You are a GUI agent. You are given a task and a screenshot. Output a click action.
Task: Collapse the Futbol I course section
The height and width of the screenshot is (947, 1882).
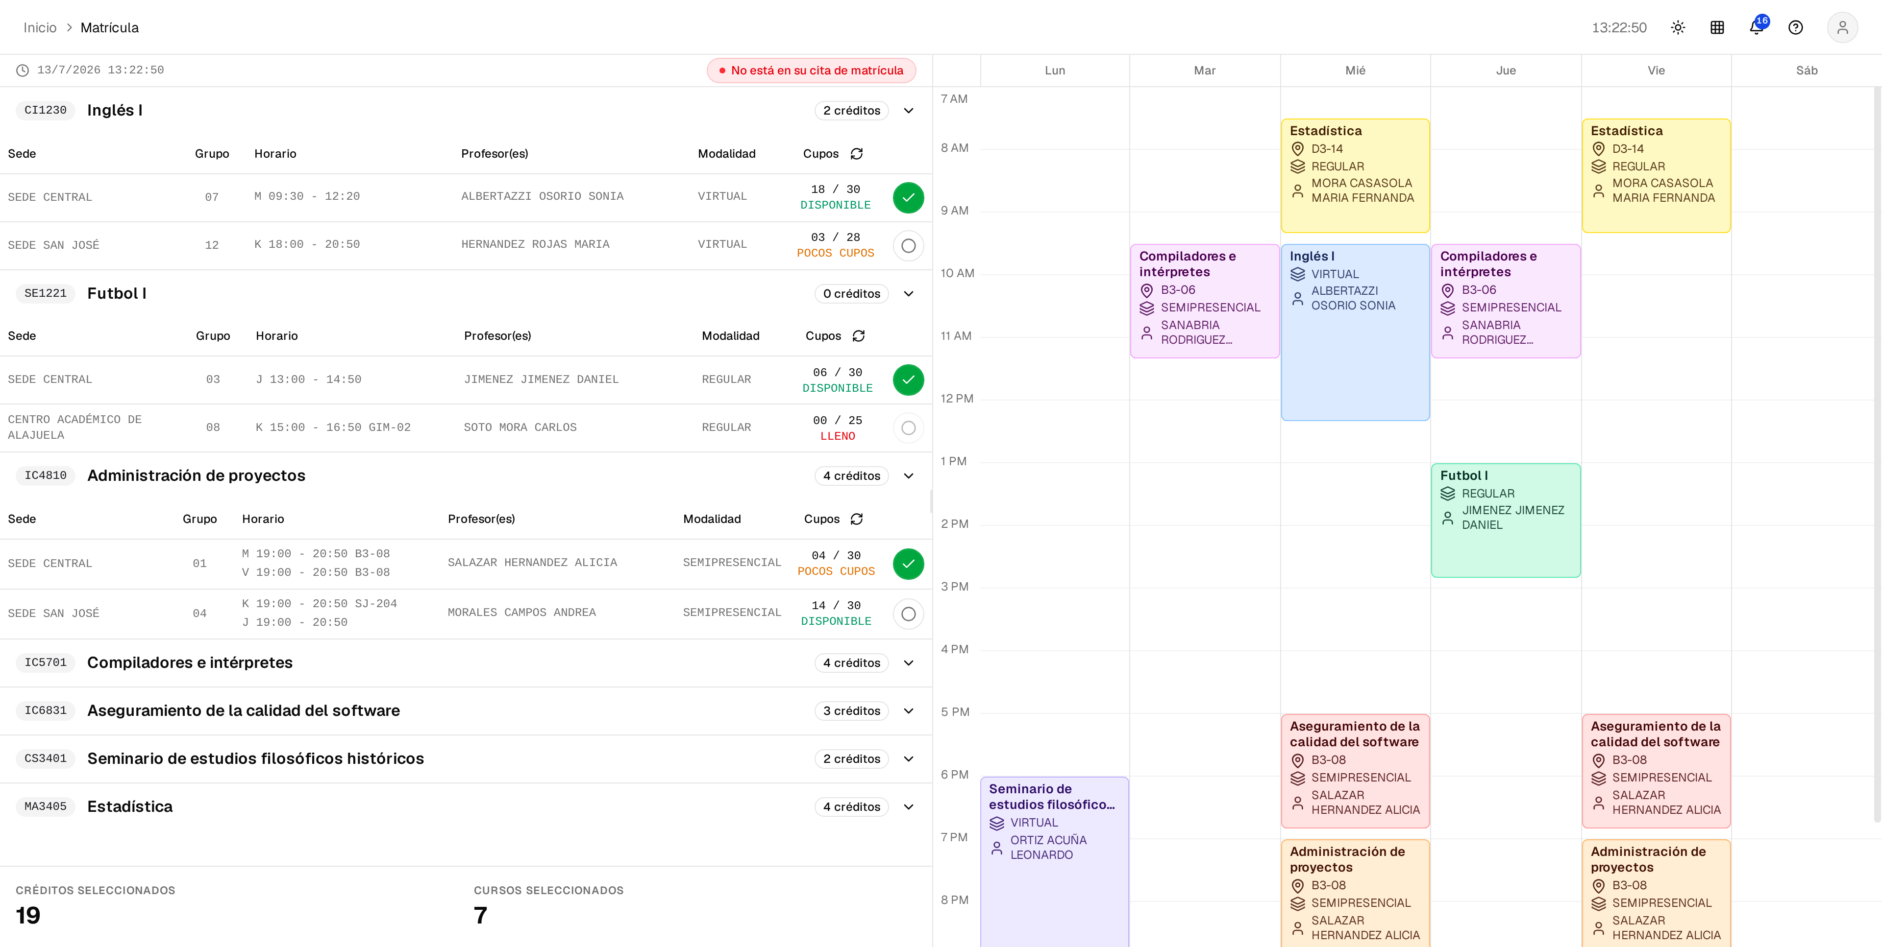point(908,294)
